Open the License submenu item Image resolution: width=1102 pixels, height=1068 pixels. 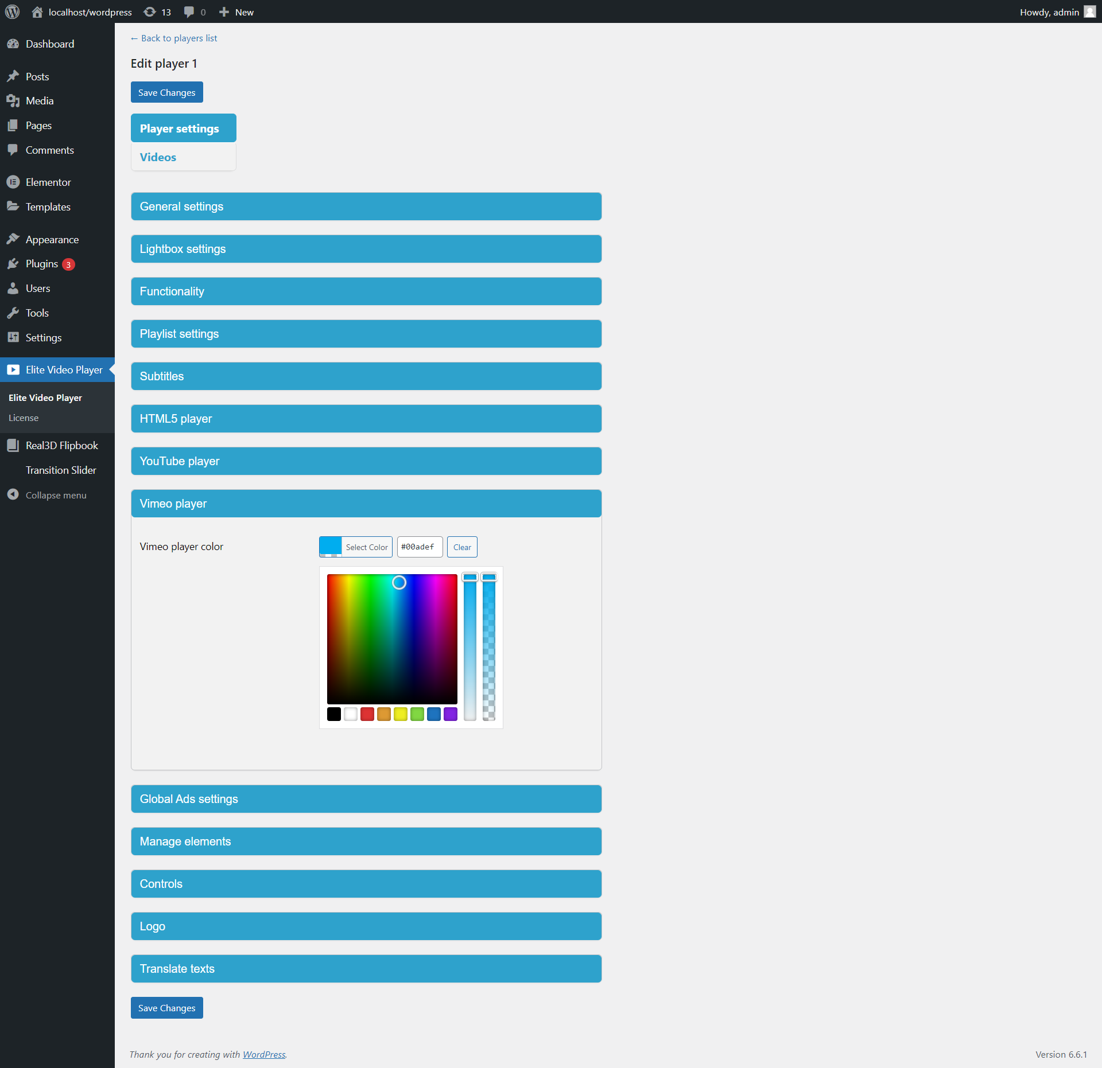[24, 418]
